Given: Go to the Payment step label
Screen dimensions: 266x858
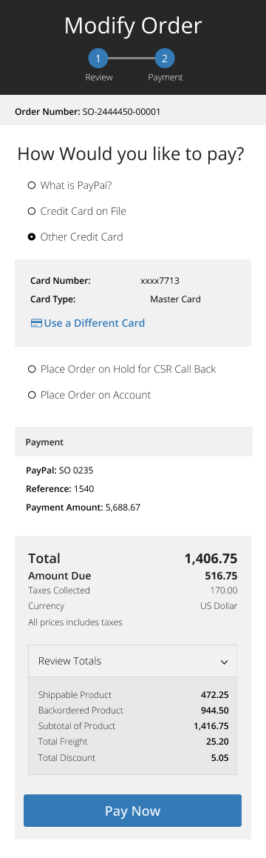Looking at the screenshot, I should coord(166,78).
